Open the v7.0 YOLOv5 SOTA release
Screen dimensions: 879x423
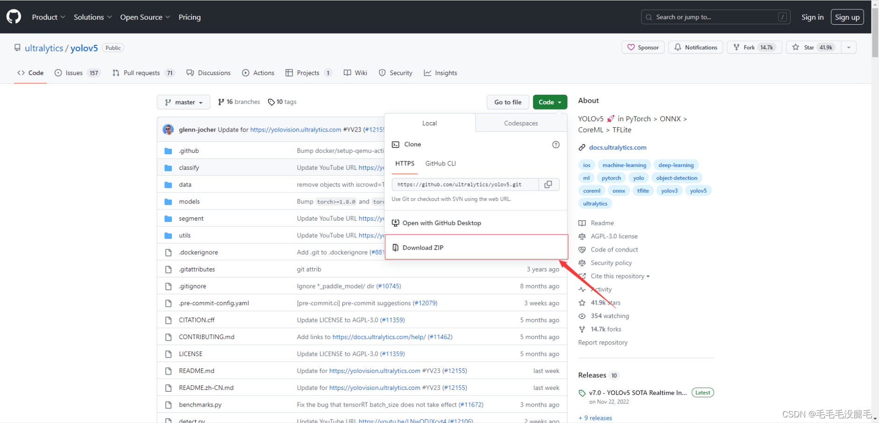[638, 393]
